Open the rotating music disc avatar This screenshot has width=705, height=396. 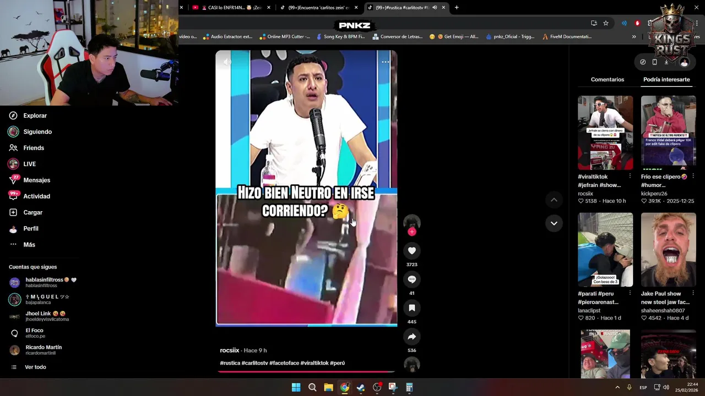click(412, 365)
